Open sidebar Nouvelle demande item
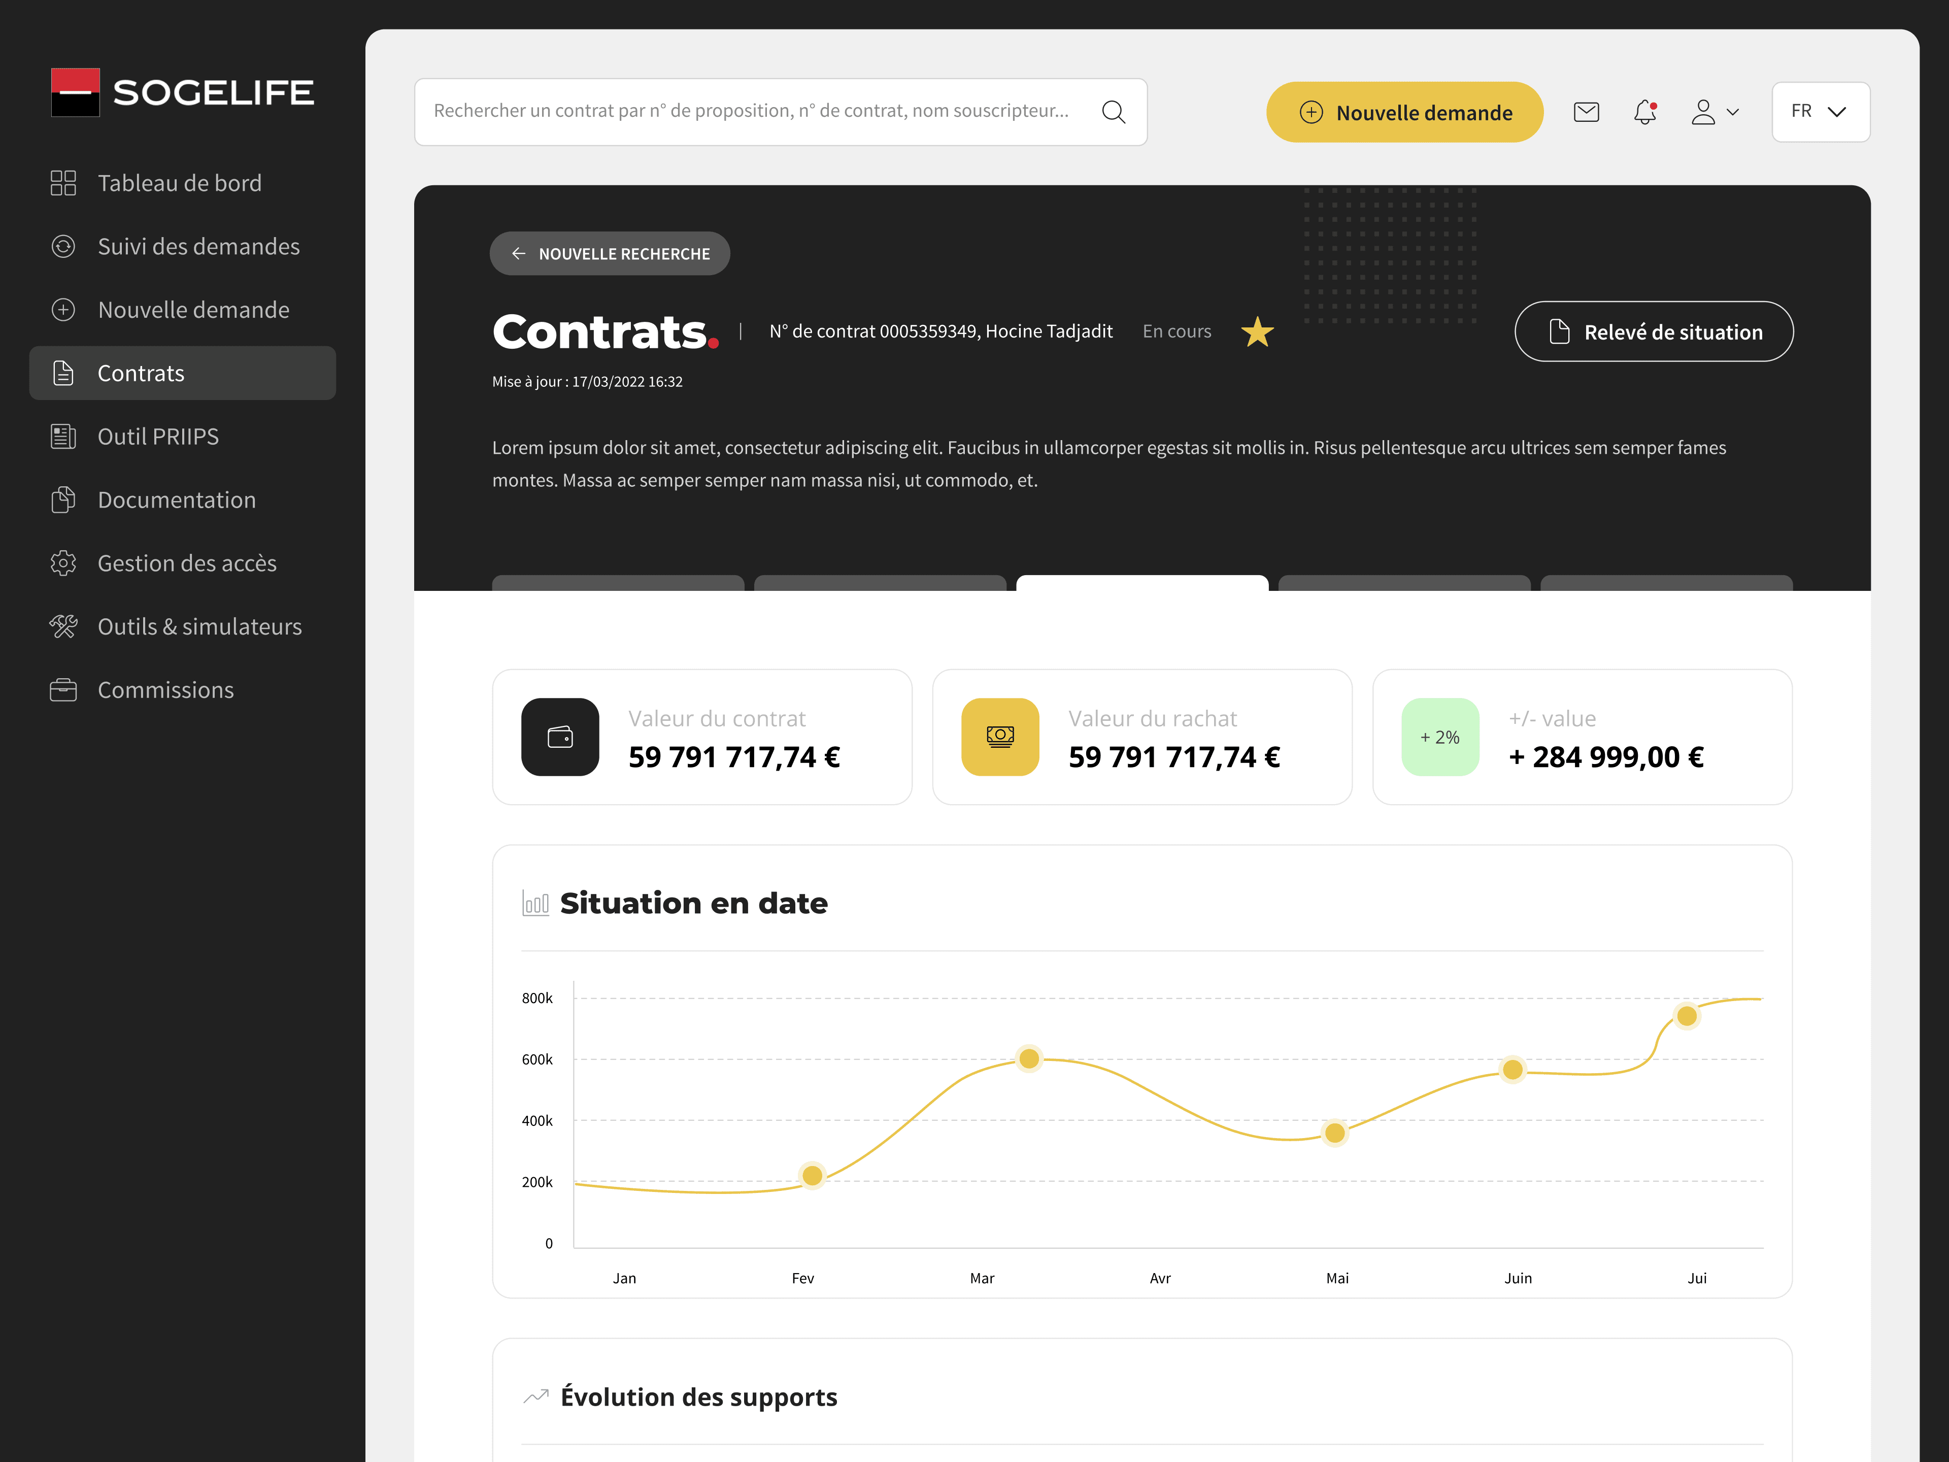 183,310
